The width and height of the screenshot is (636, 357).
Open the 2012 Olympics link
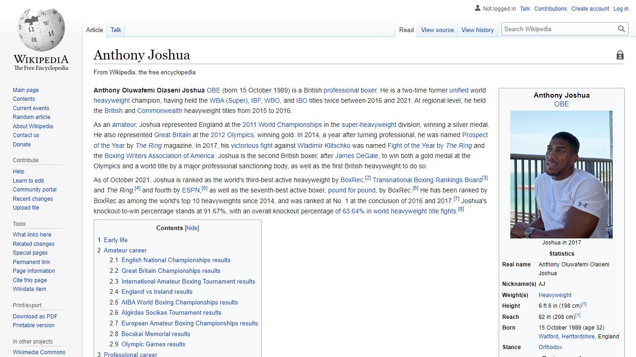click(x=232, y=135)
